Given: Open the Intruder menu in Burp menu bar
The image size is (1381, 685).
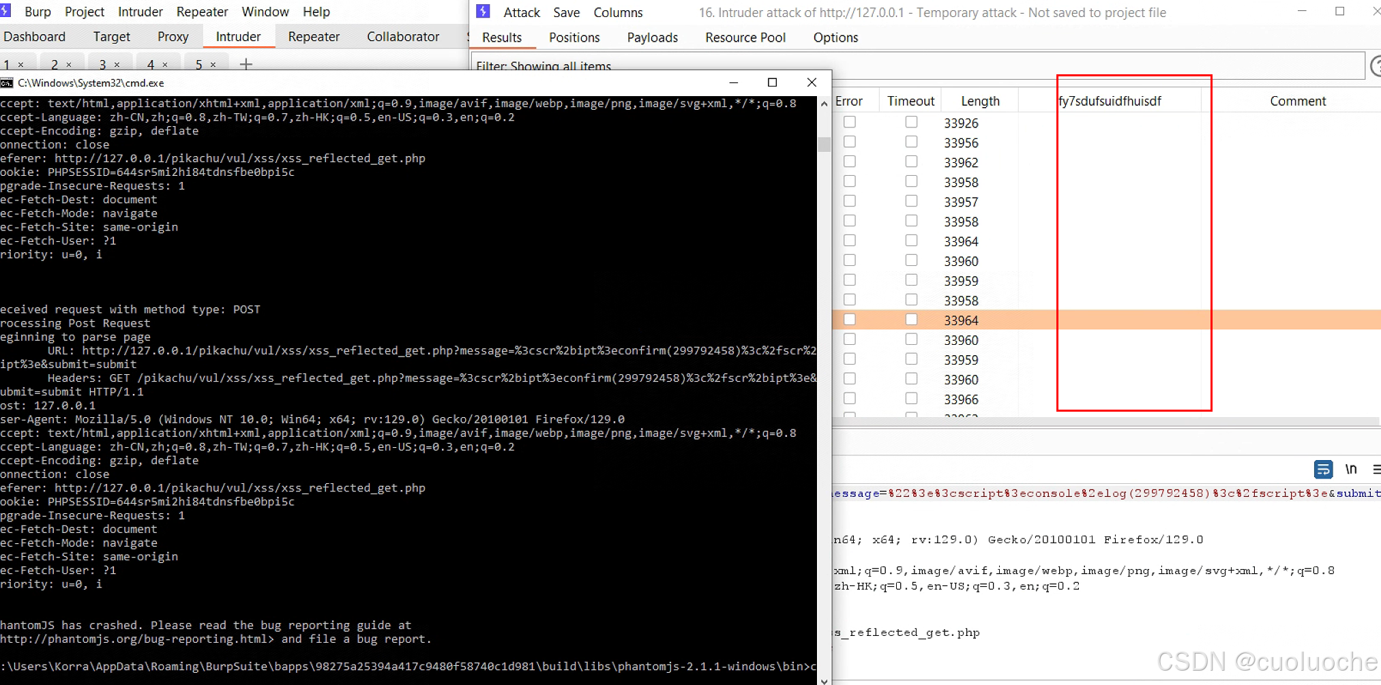Looking at the screenshot, I should [x=140, y=12].
